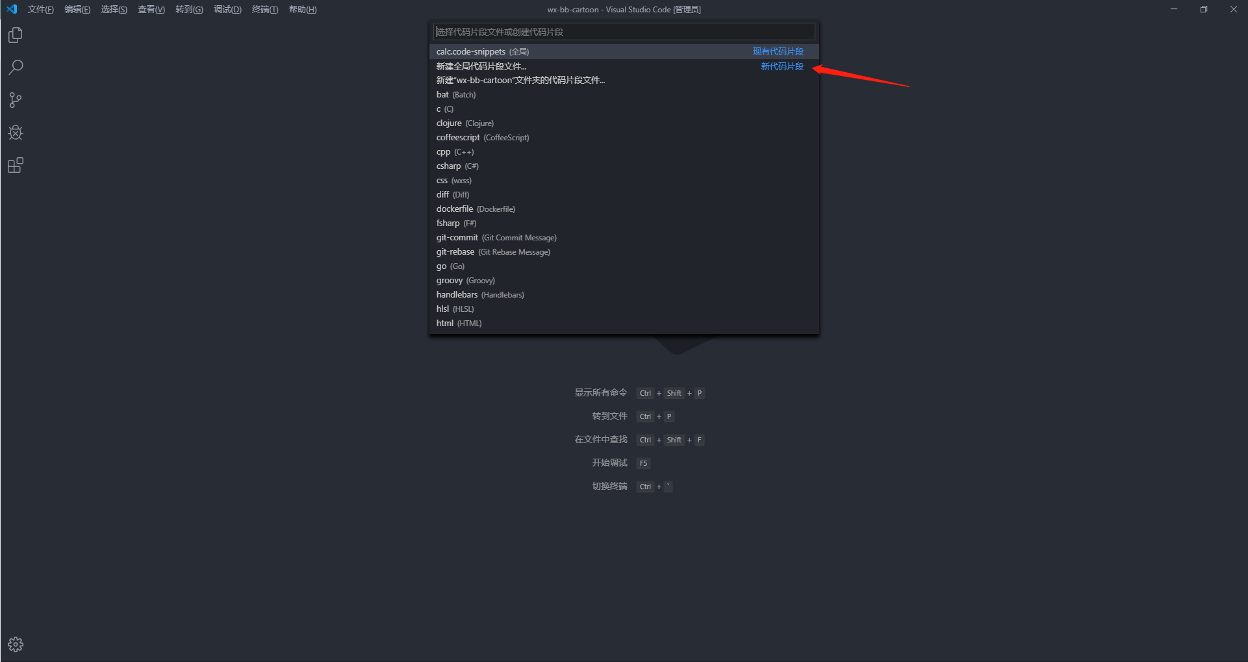The width and height of the screenshot is (1248, 662).
Task: Open the 文件(F) menu
Action: coord(40,9)
